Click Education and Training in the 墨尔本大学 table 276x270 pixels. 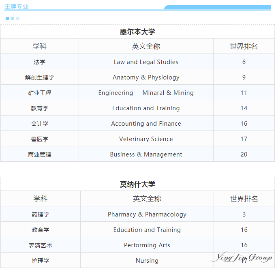coord(146,108)
